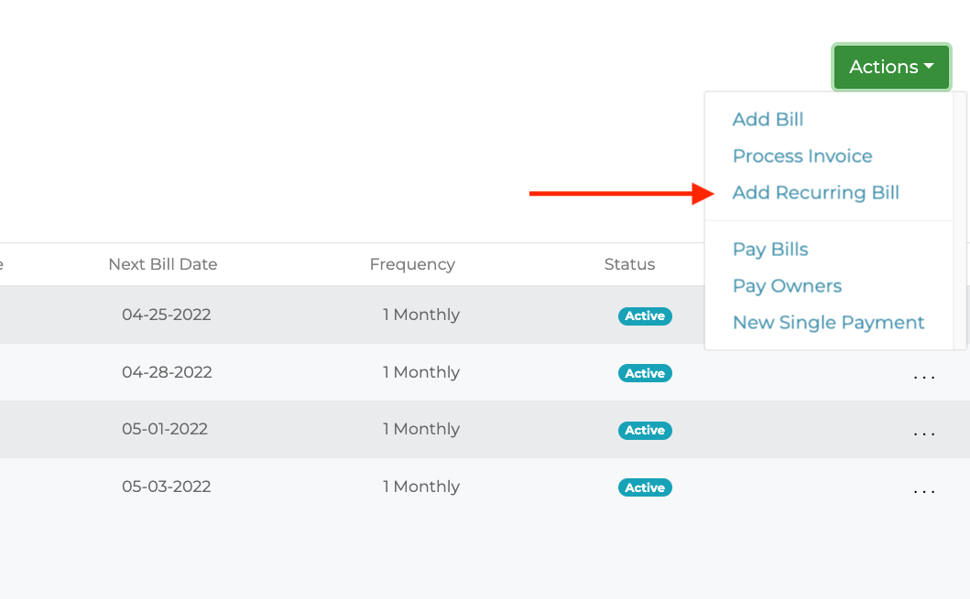Open the row actions ellipsis for 04-28-2022
This screenshot has width=970, height=599.
pyautogui.click(x=924, y=372)
